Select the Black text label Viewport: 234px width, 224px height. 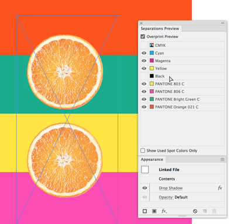(160, 76)
